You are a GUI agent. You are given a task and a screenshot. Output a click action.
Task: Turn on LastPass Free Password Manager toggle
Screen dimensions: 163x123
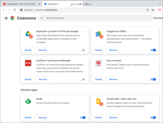[x=82, y=79]
